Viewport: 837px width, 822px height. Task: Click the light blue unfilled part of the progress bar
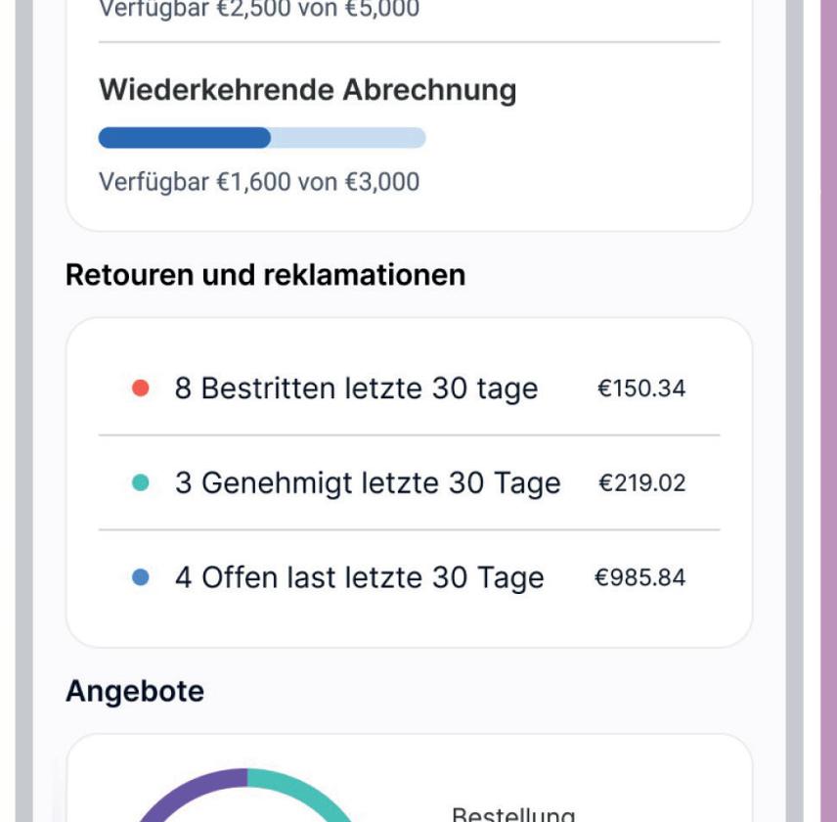tap(348, 138)
